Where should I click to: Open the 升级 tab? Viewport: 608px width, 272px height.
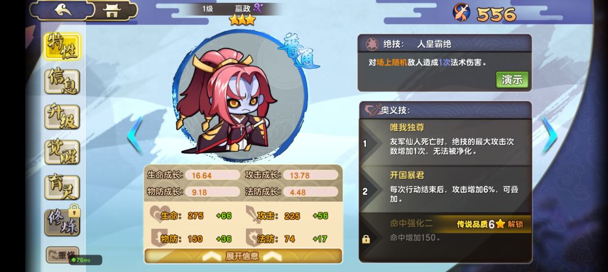pos(62,117)
